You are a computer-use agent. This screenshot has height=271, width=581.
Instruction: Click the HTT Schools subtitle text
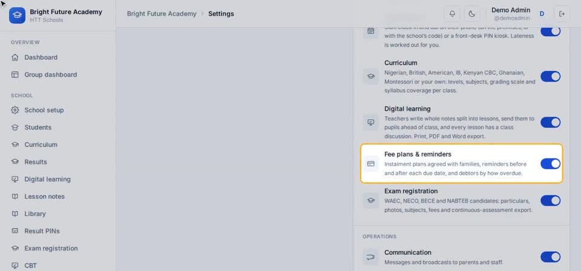(x=47, y=20)
